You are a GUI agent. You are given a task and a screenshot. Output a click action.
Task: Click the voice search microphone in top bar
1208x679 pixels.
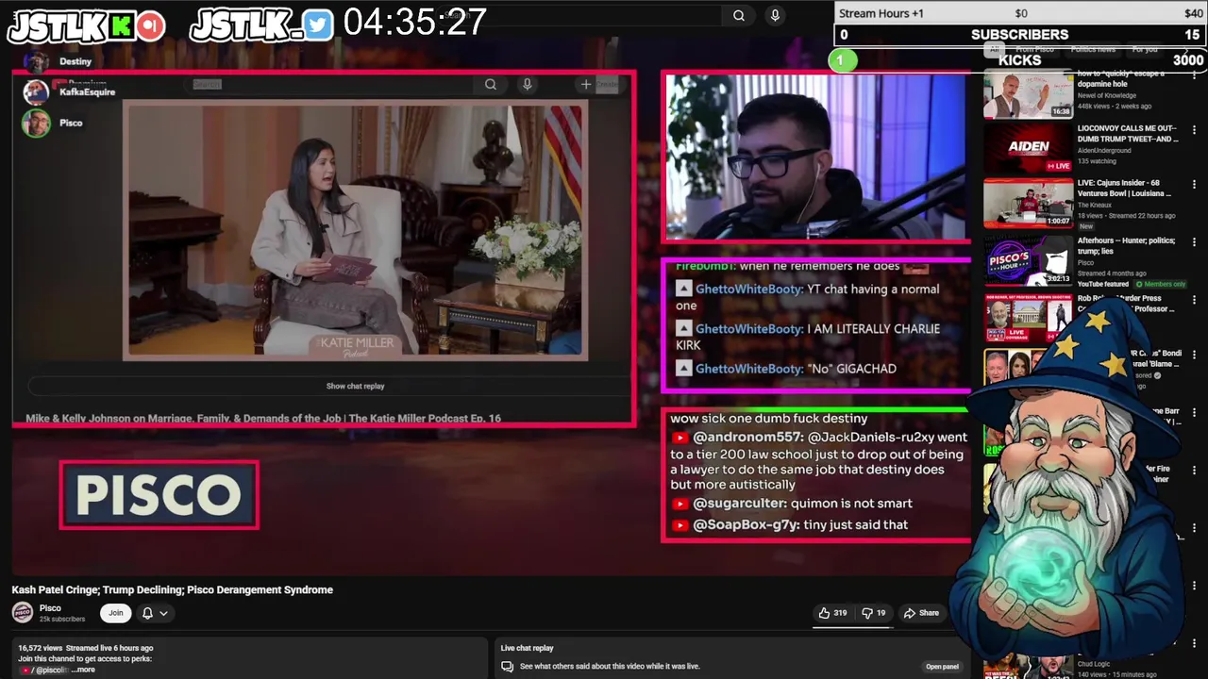point(775,15)
